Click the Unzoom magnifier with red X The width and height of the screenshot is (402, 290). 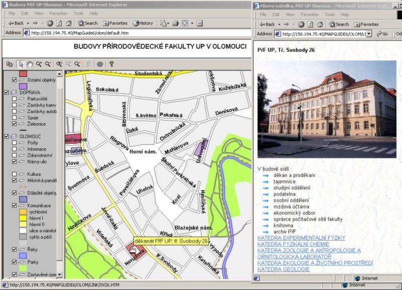click(77, 64)
